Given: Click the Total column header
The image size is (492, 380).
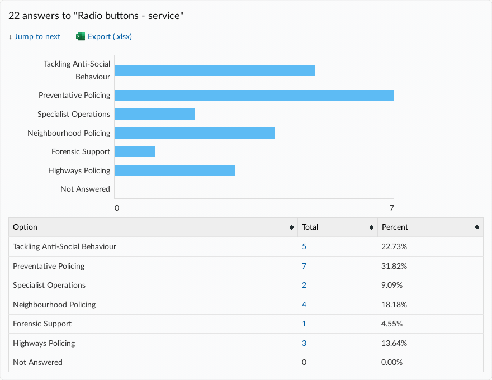Looking at the screenshot, I should tap(310, 227).
